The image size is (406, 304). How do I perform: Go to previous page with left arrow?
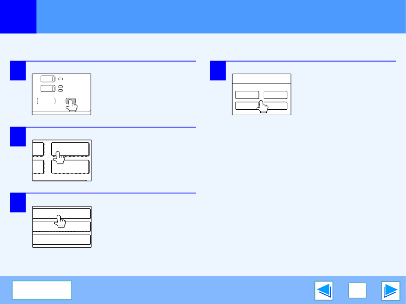click(x=324, y=290)
